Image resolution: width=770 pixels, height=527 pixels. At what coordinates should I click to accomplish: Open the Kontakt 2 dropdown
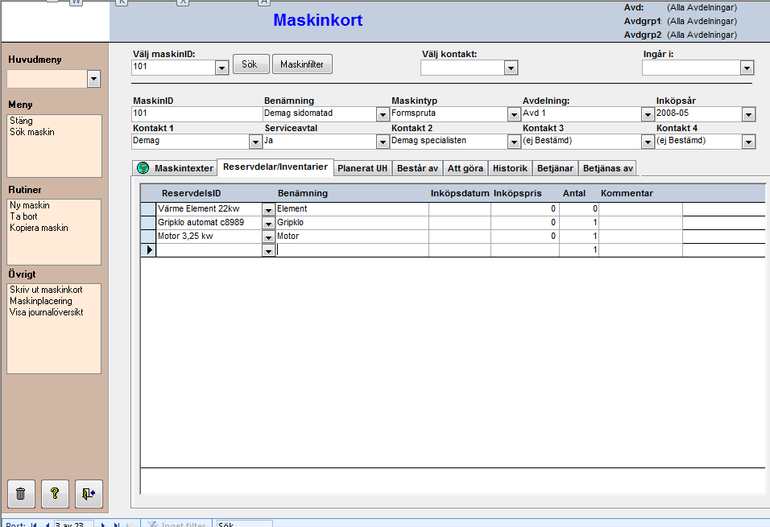514,142
